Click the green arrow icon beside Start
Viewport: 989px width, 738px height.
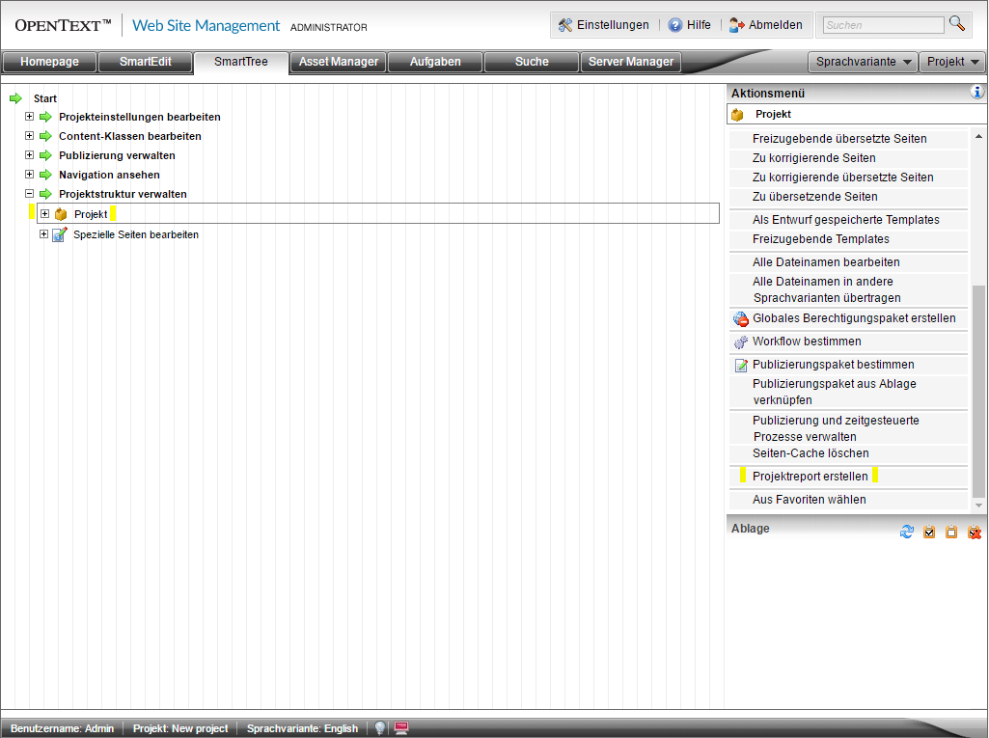click(x=15, y=98)
